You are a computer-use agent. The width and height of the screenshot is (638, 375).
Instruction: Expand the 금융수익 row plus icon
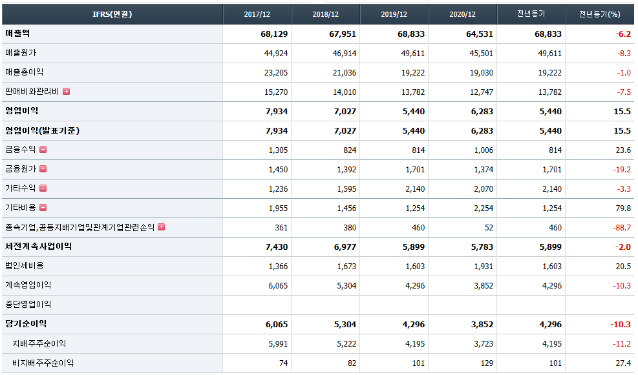43,150
